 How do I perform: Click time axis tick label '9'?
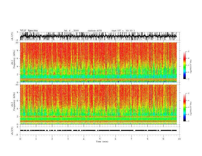(163, 139)
